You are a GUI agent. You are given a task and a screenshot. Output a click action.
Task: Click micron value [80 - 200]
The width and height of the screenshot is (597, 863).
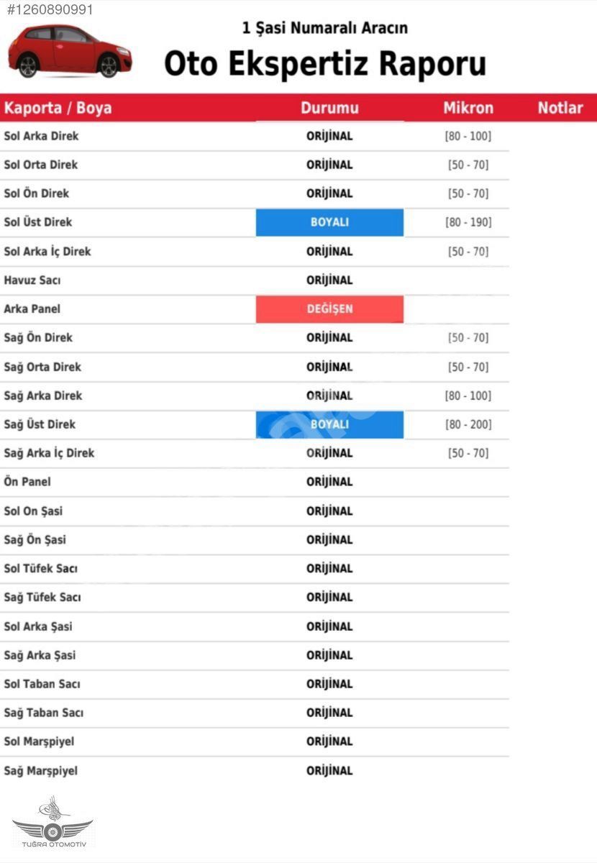[468, 424]
